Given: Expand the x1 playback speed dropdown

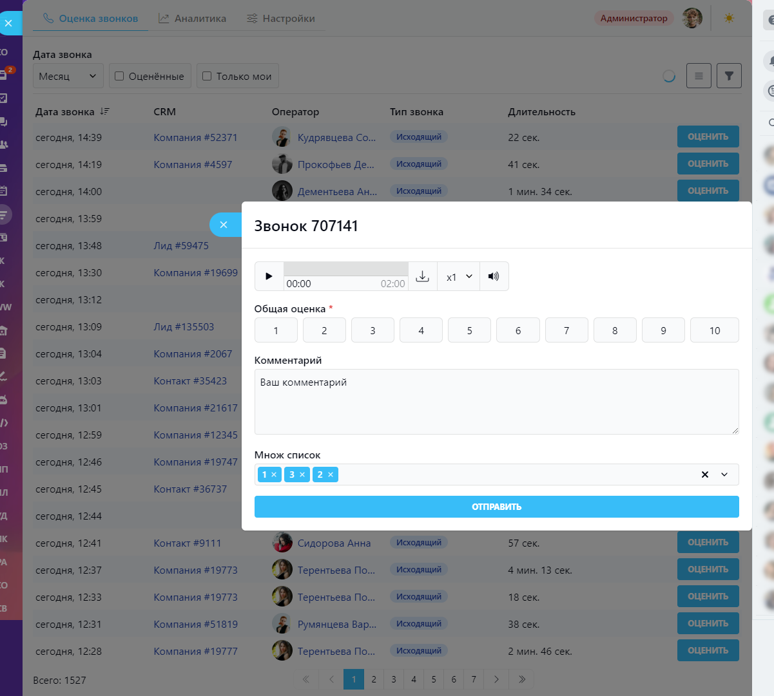Looking at the screenshot, I should [459, 276].
